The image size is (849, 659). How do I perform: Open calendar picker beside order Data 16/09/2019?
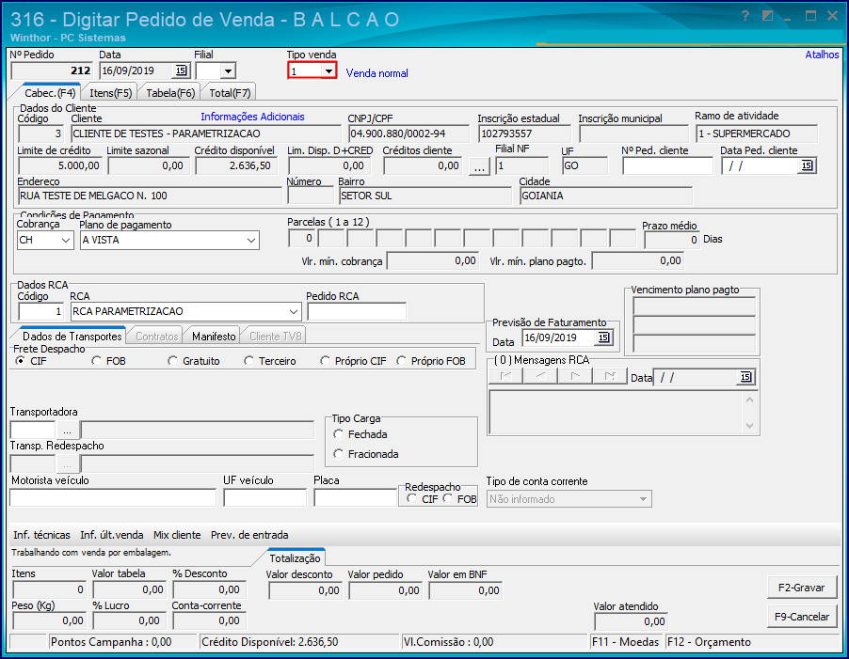pos(181,71)
